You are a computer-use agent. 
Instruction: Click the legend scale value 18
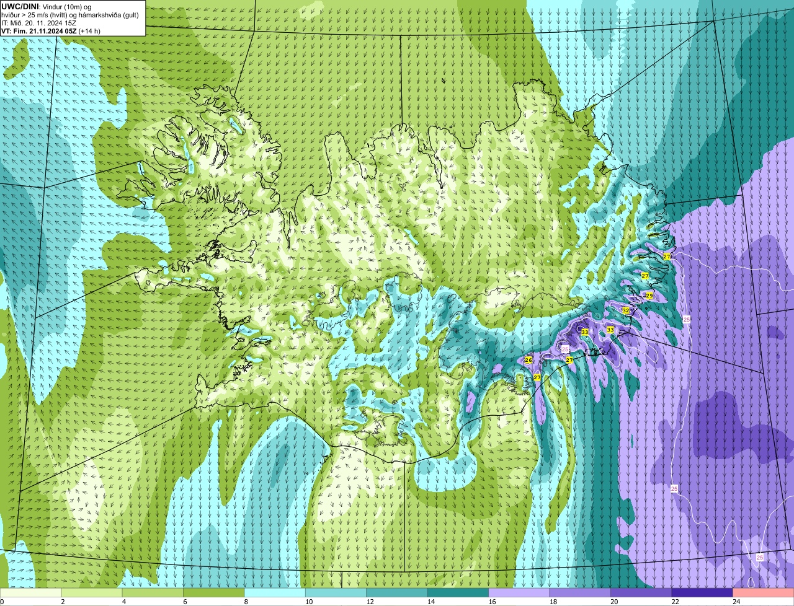point(553,601)
